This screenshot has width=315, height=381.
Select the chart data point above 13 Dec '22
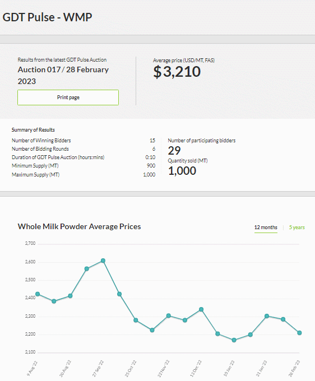(x=201, y=309)
